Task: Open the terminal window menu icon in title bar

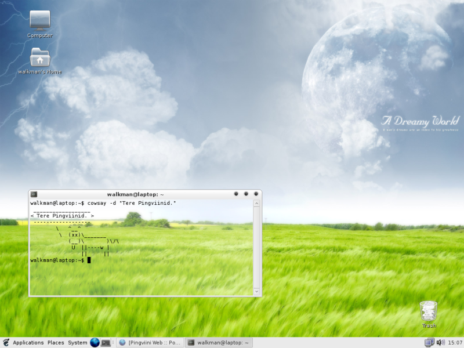Action: [34, 194]
